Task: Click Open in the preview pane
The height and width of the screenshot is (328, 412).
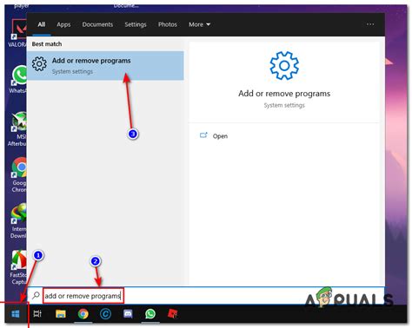Action: pyautogui.click(x=220, y=136)
